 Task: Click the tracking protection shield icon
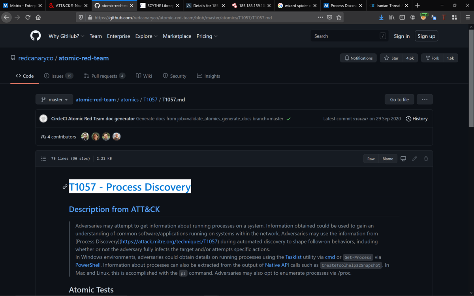click(81, 17)
